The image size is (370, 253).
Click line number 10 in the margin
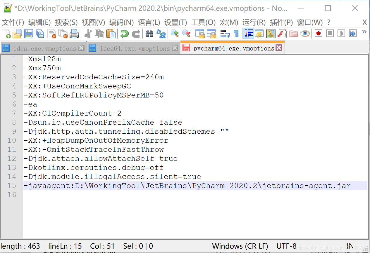coord(12,140)
